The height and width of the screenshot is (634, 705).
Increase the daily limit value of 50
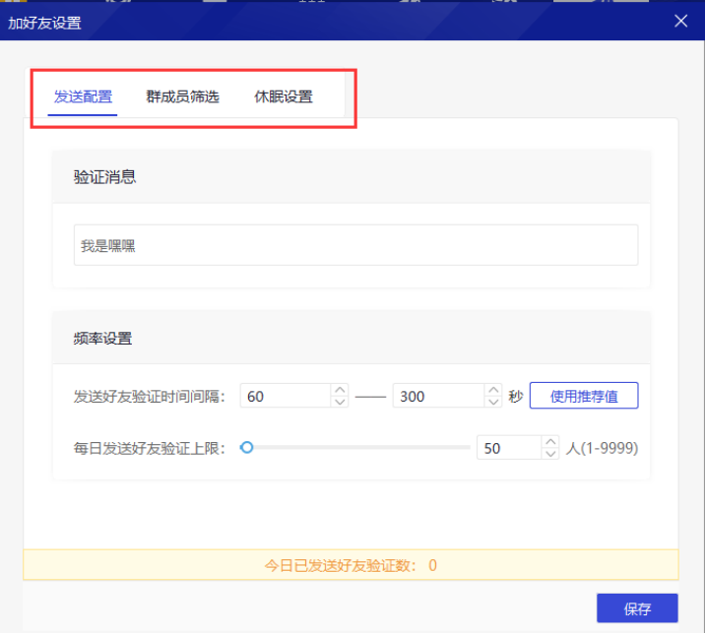click(550, 442)
